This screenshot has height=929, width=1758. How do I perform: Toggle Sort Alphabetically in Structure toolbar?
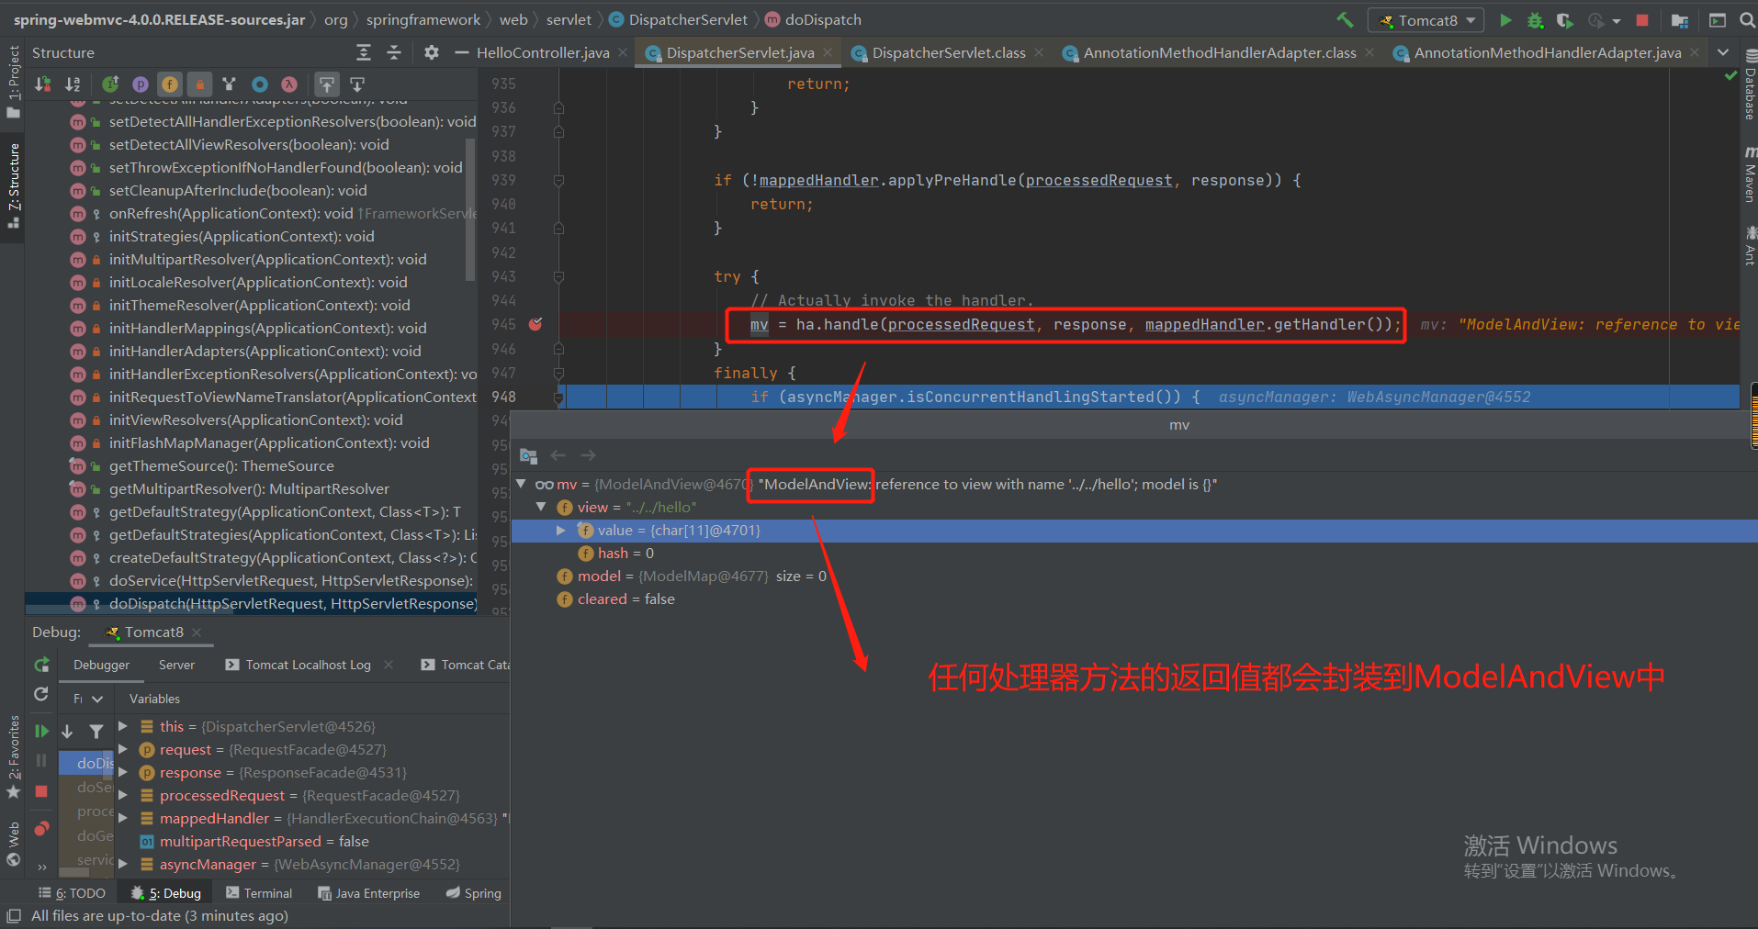coord(73,84)
